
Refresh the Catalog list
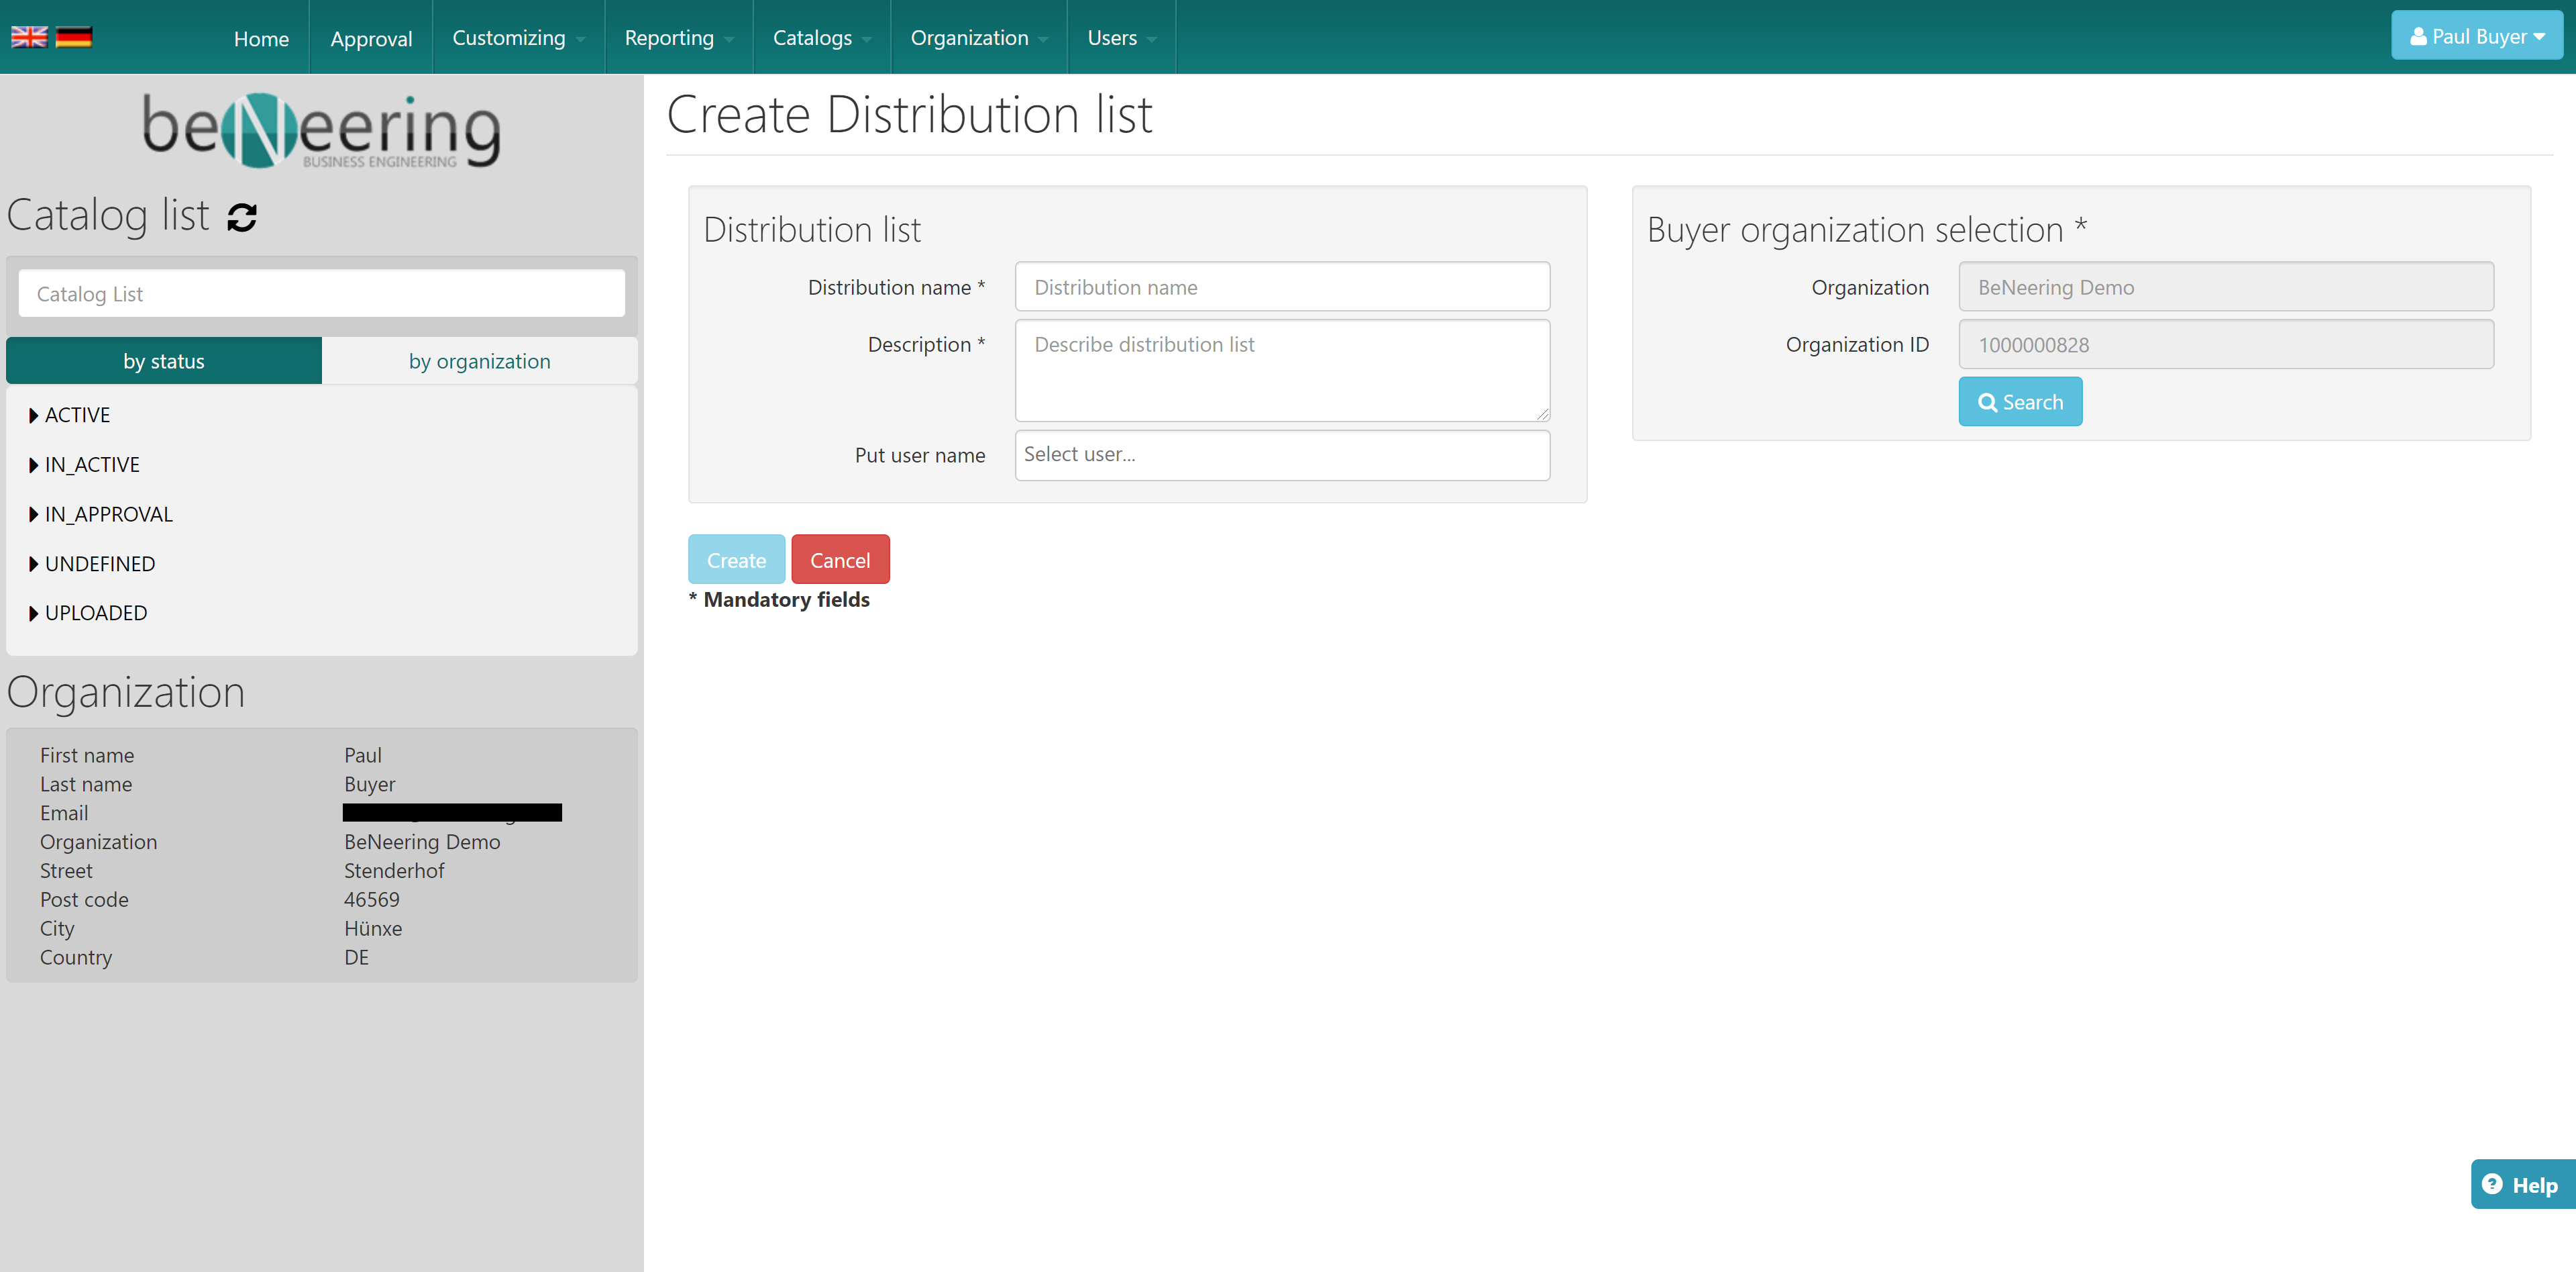tap(242, 217)
